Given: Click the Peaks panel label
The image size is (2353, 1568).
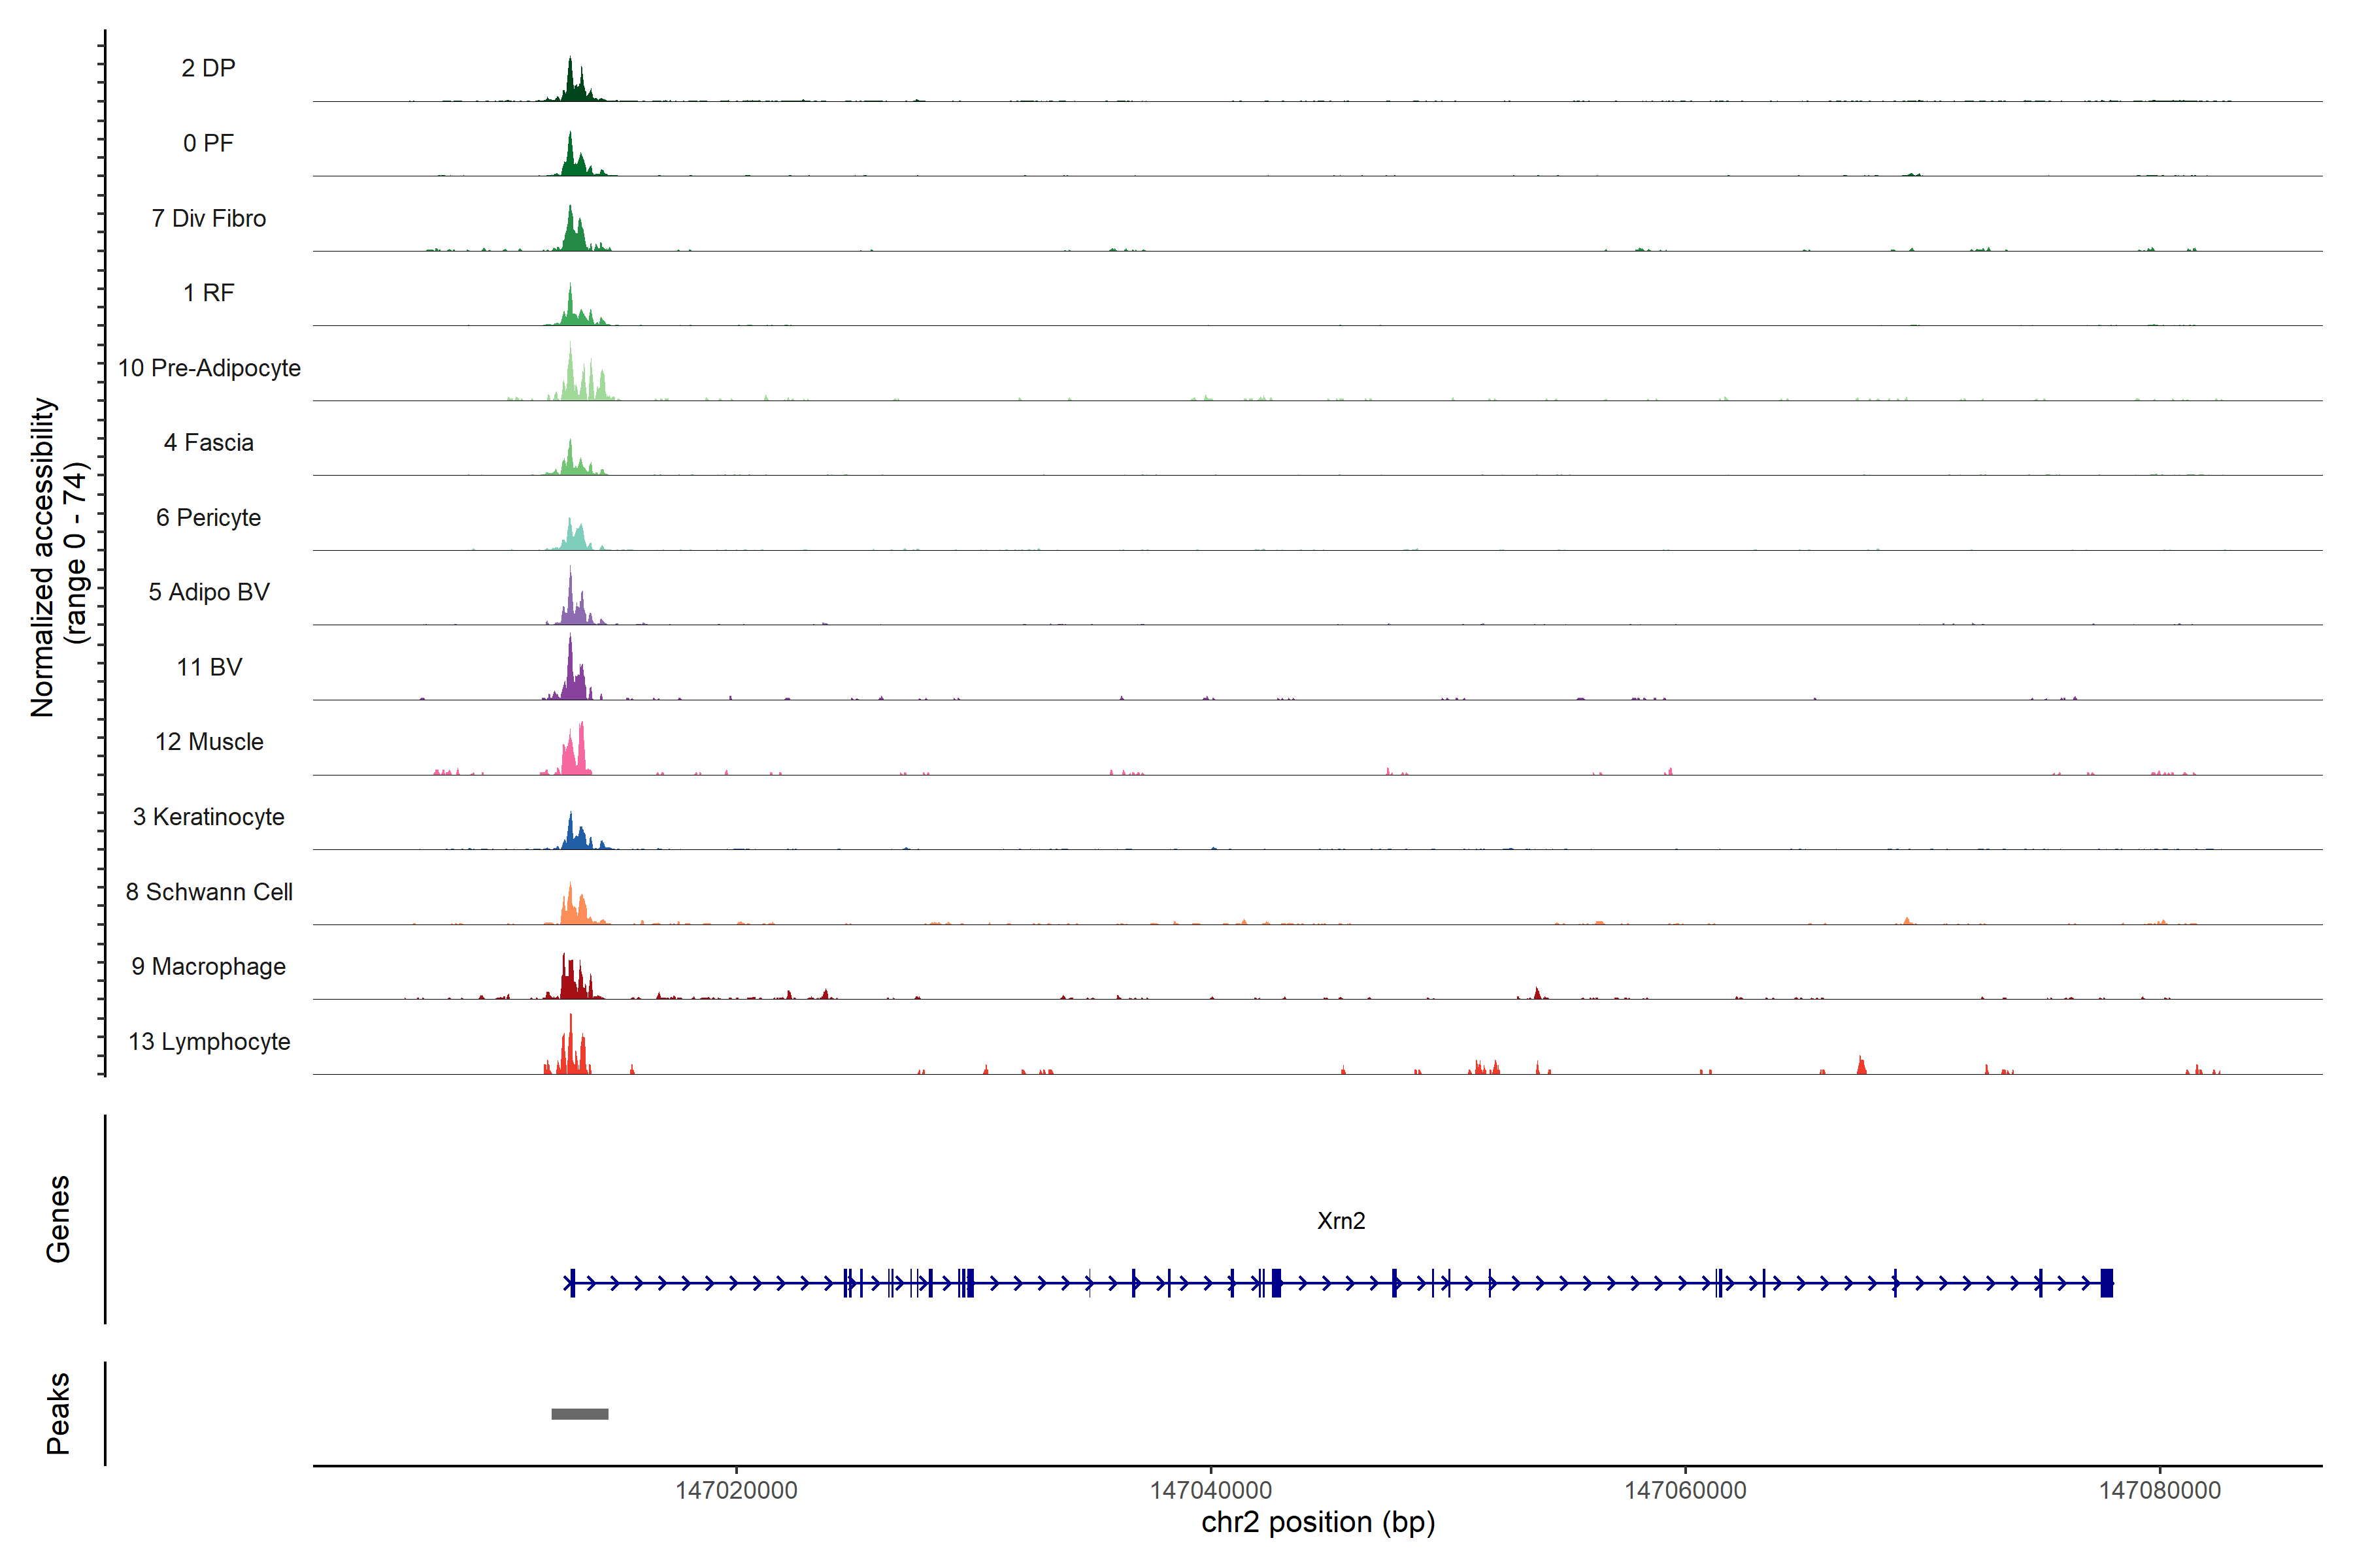Looking at the screenshot, I should tap(58, 1413).
